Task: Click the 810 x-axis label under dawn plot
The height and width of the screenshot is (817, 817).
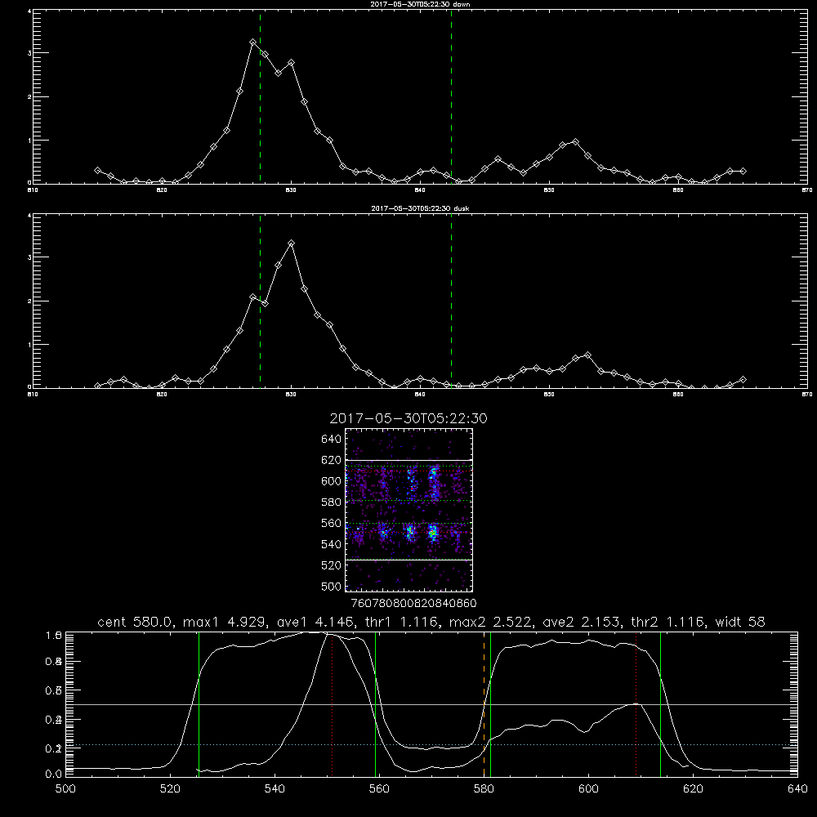Action: pos(33,190)
